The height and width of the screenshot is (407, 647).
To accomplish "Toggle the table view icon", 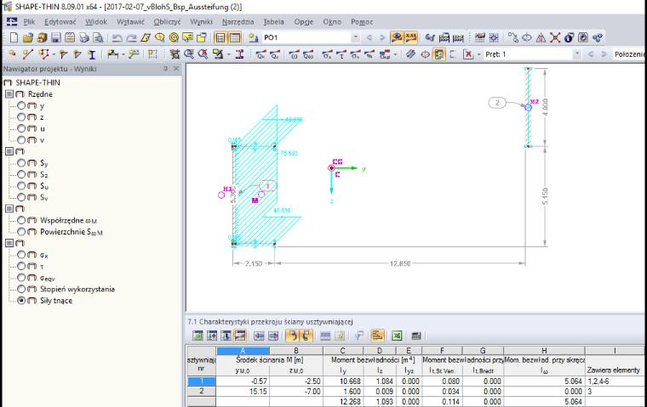I will (234, 37).
